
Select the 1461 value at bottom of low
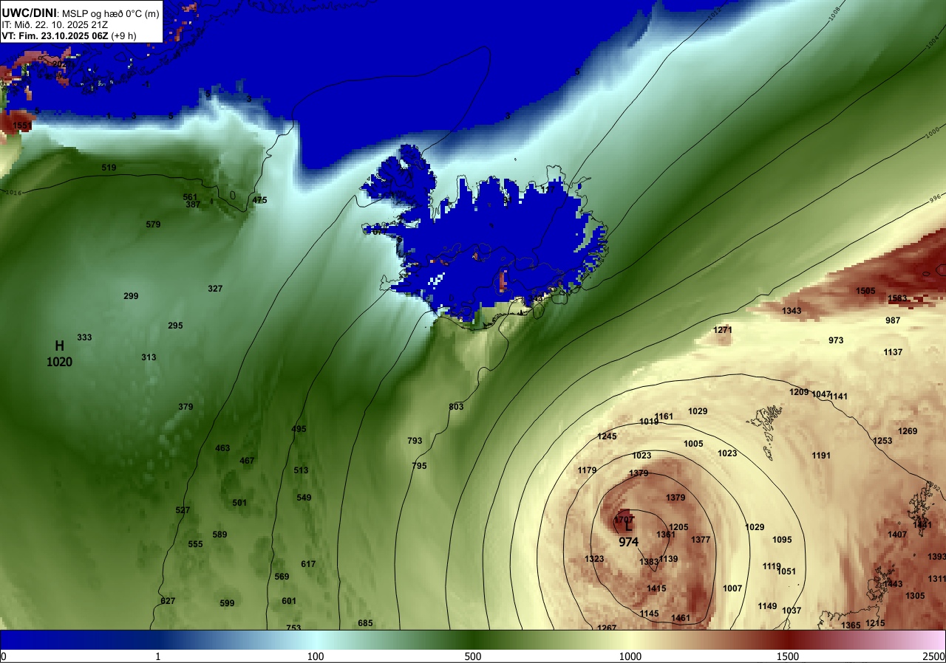coord(681,618)
